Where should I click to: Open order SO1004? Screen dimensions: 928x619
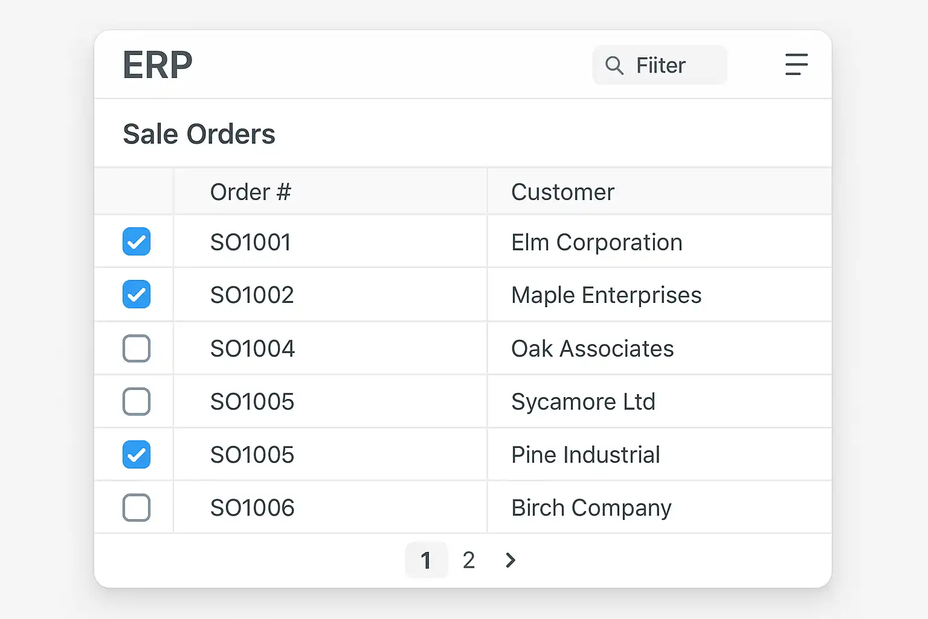pos(253,349)
